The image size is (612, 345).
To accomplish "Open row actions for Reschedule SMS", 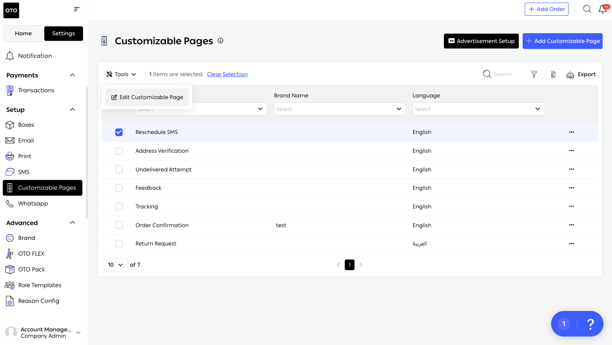I will (572, 132).
